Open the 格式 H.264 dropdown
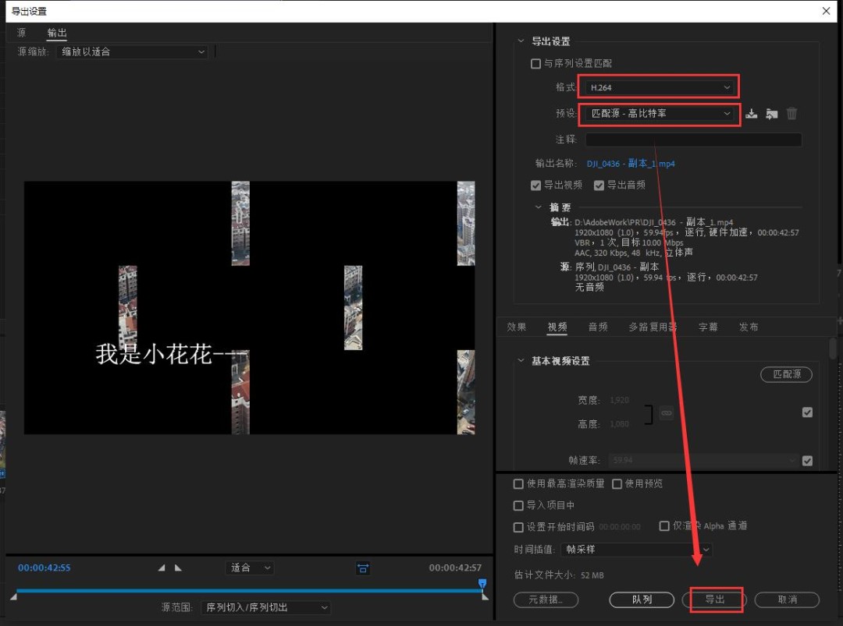 [x=658, y=87]
